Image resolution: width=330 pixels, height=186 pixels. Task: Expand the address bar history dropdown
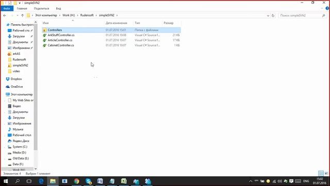pyautogui.click(x=268, y=16)
